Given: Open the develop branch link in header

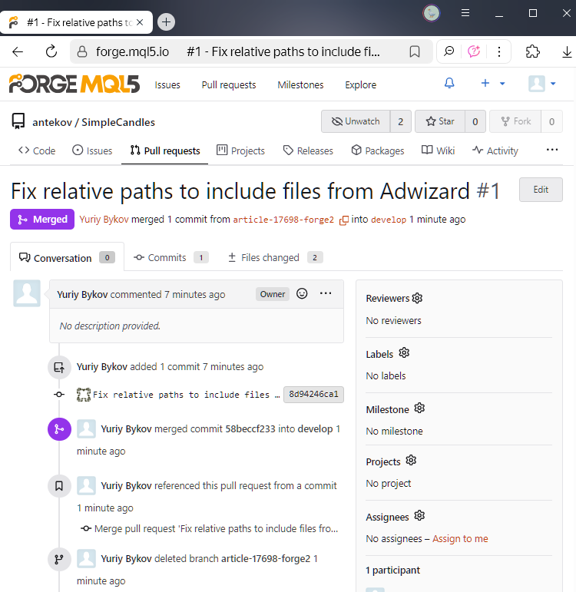Looking at the screenshot, I should (389, 220).
